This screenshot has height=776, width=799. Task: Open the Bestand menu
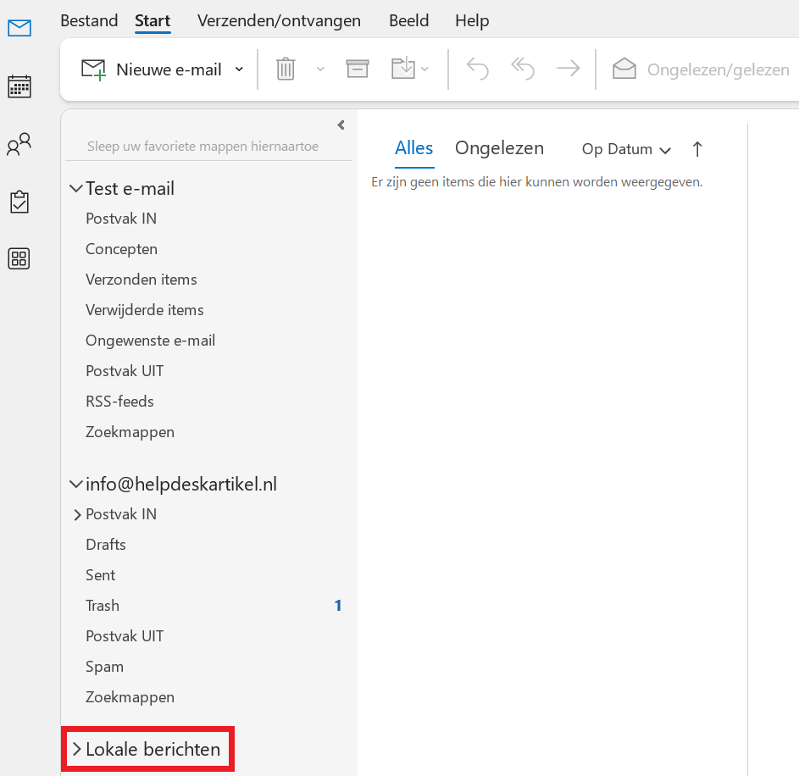tap(89, 20)
